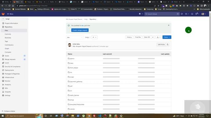Click the Find file button
This screenshot has width=211, height=118.
[138, 37]
